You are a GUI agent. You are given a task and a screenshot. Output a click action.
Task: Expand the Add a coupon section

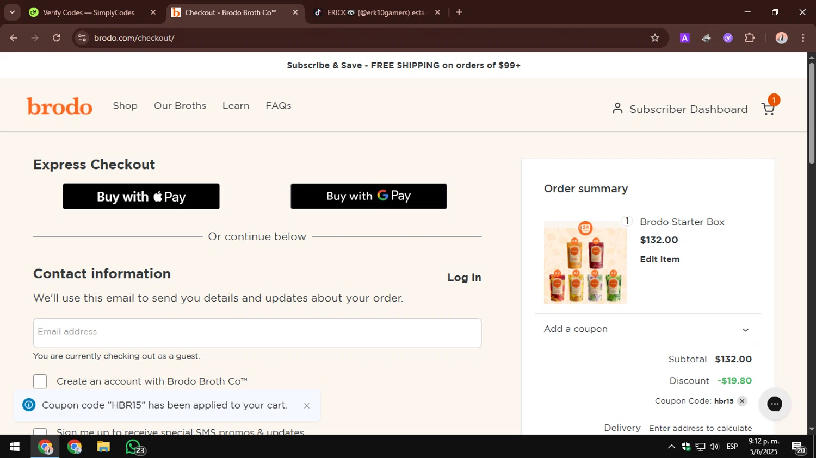click(647, 329)
